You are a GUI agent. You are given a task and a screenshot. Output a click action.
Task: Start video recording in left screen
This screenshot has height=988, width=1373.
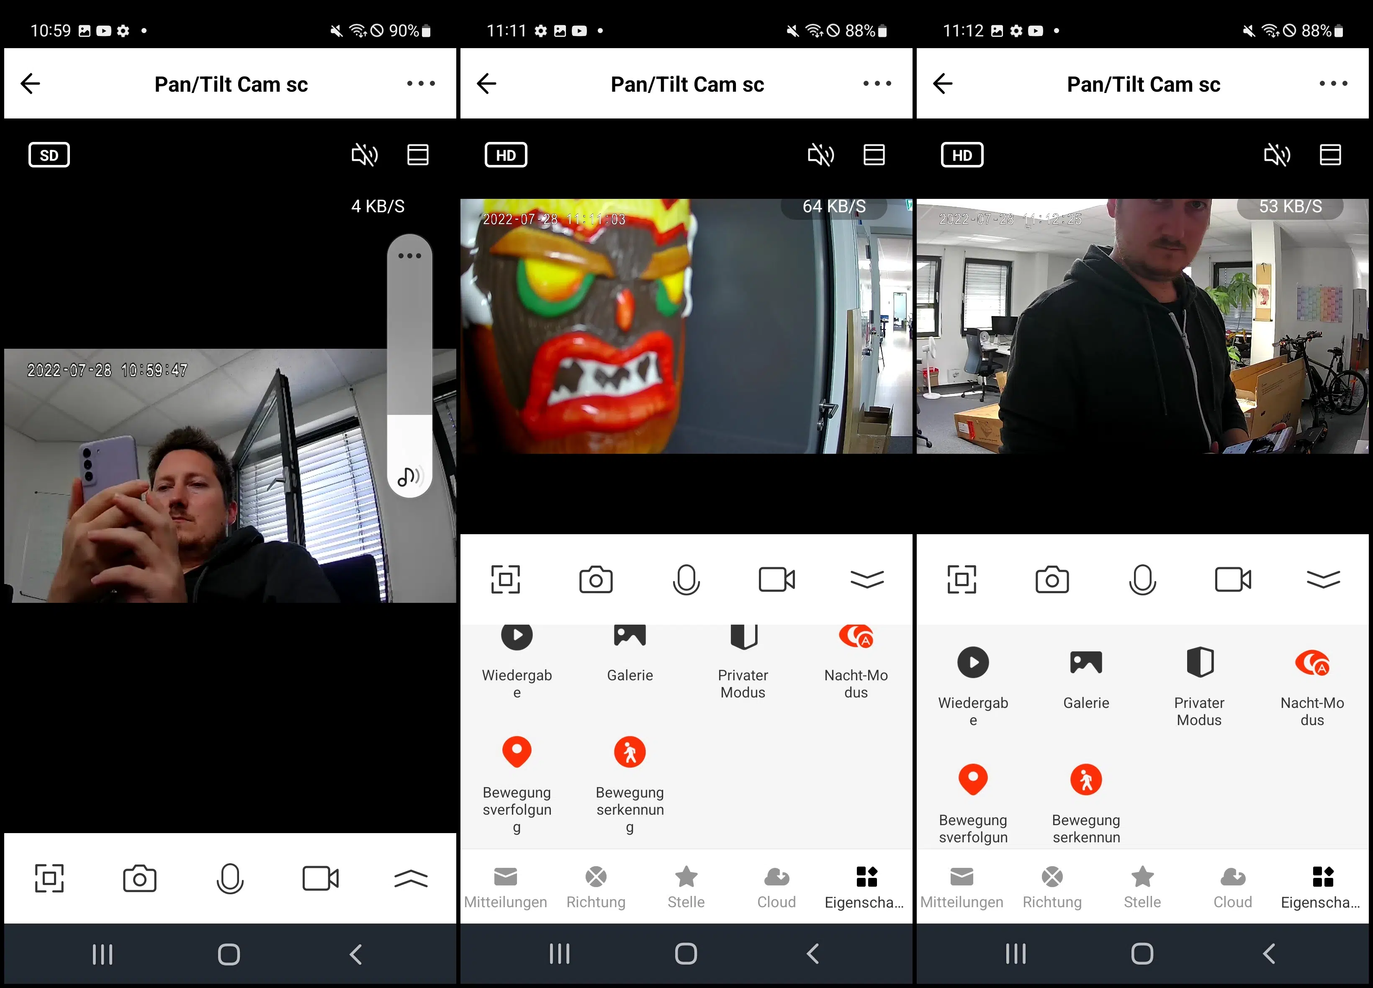320,878
